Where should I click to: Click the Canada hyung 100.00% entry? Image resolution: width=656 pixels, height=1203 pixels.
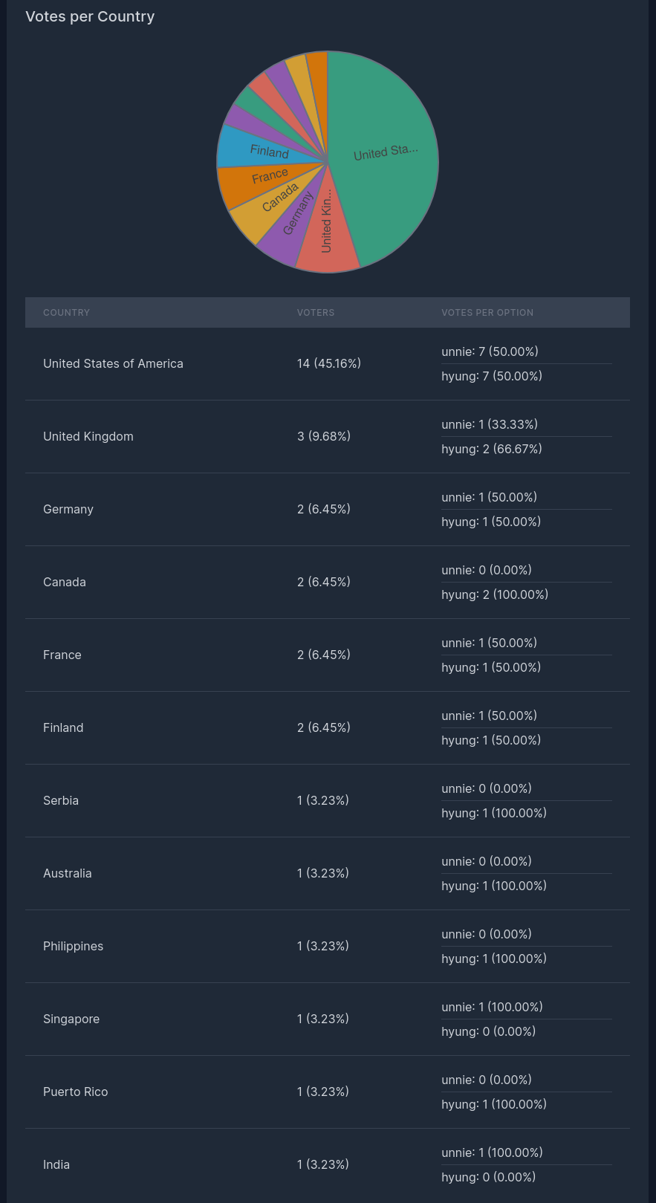point(495,594)
